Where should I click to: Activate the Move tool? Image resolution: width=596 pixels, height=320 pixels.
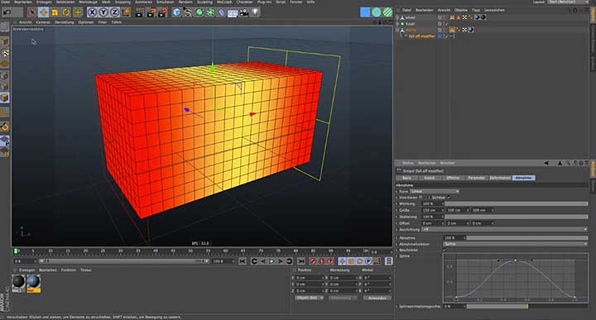point(43,12)
